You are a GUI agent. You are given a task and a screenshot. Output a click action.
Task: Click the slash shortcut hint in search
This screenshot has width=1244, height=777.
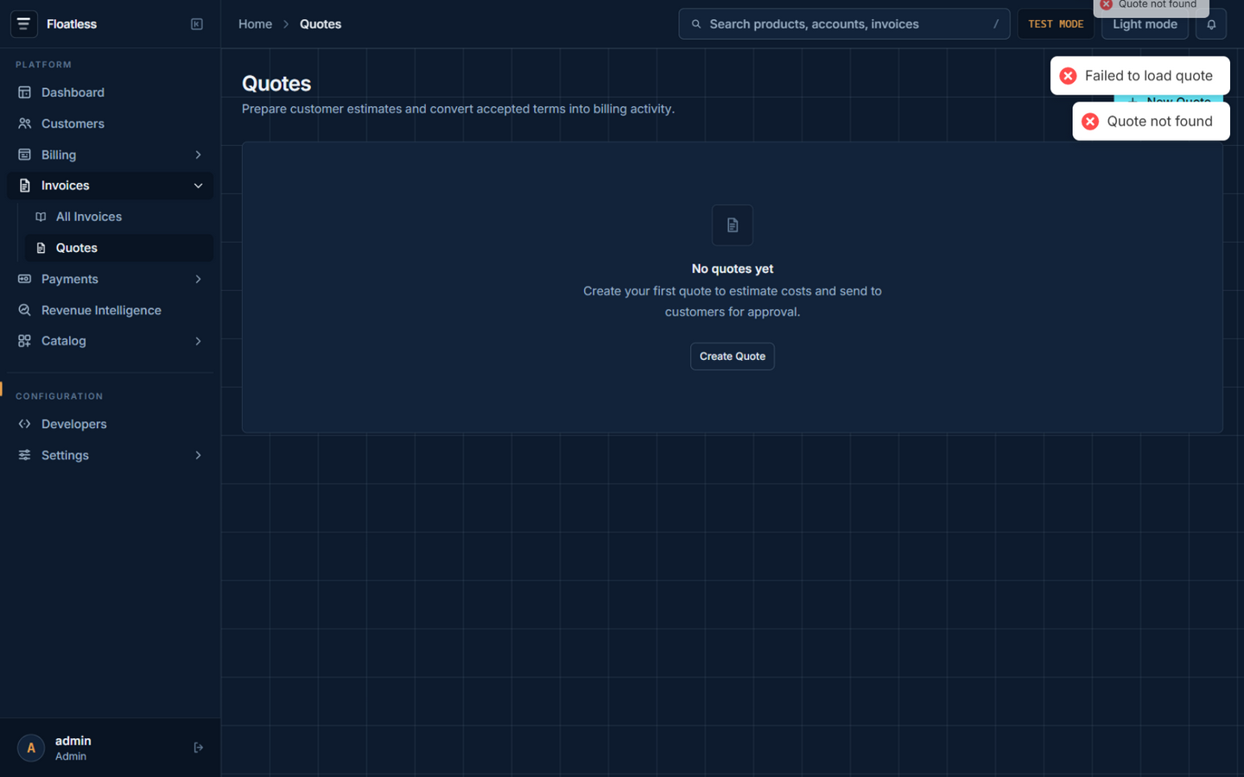point(996,24)
